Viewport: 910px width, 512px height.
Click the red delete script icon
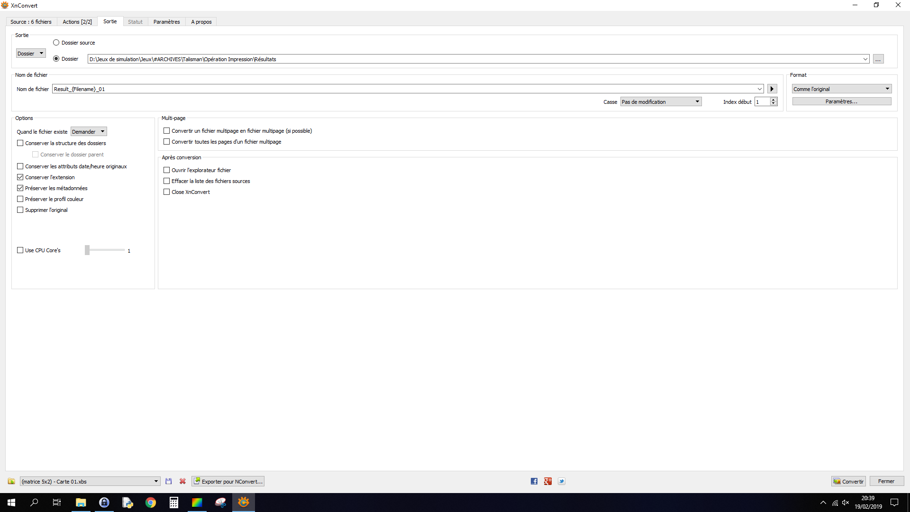click(182, 481)
